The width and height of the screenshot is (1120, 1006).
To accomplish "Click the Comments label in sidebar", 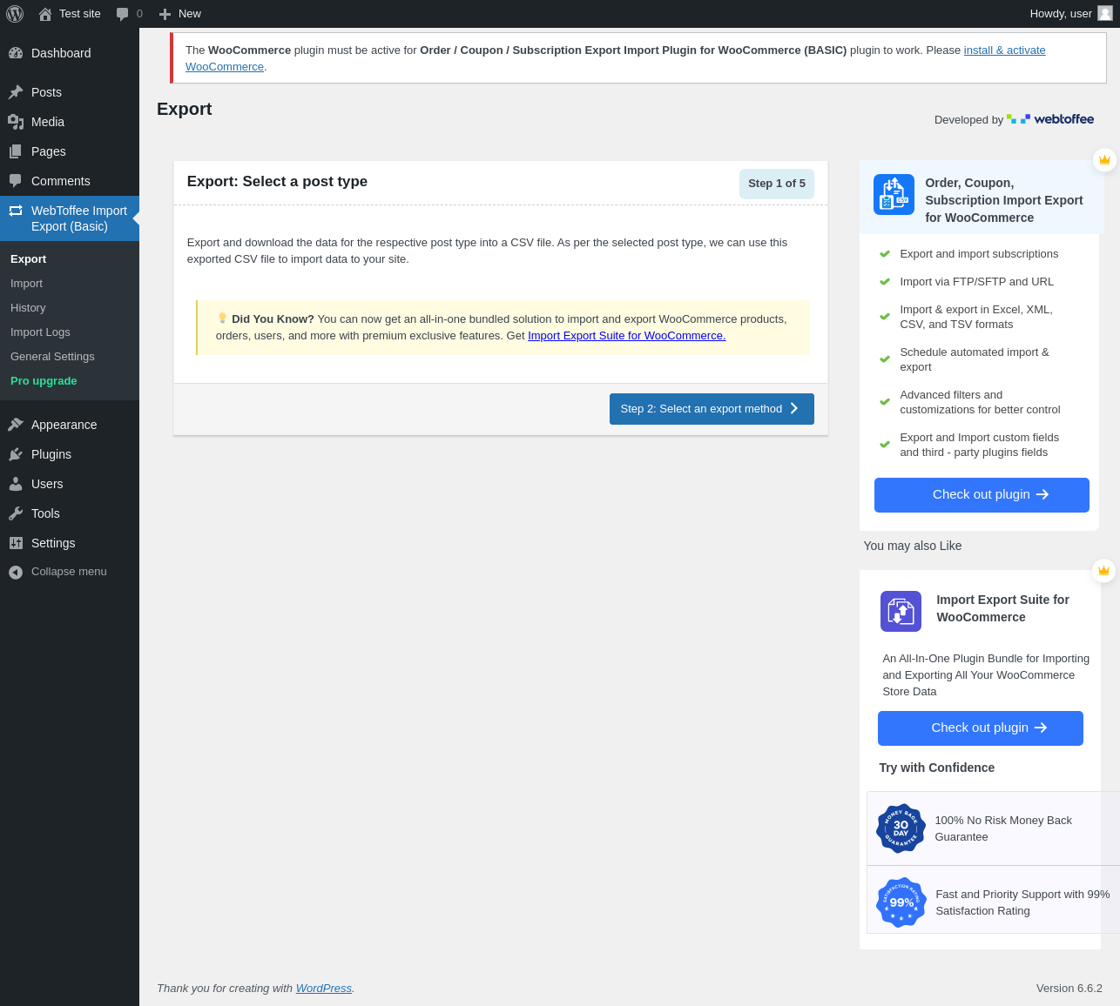I will point(61,181).
